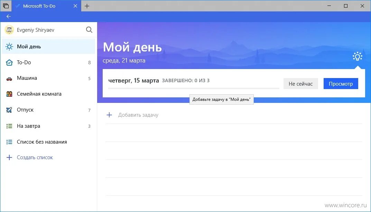
Task: Click the plus icon beside Создать список
Action: pyautogui.click(x=9, y=157)
